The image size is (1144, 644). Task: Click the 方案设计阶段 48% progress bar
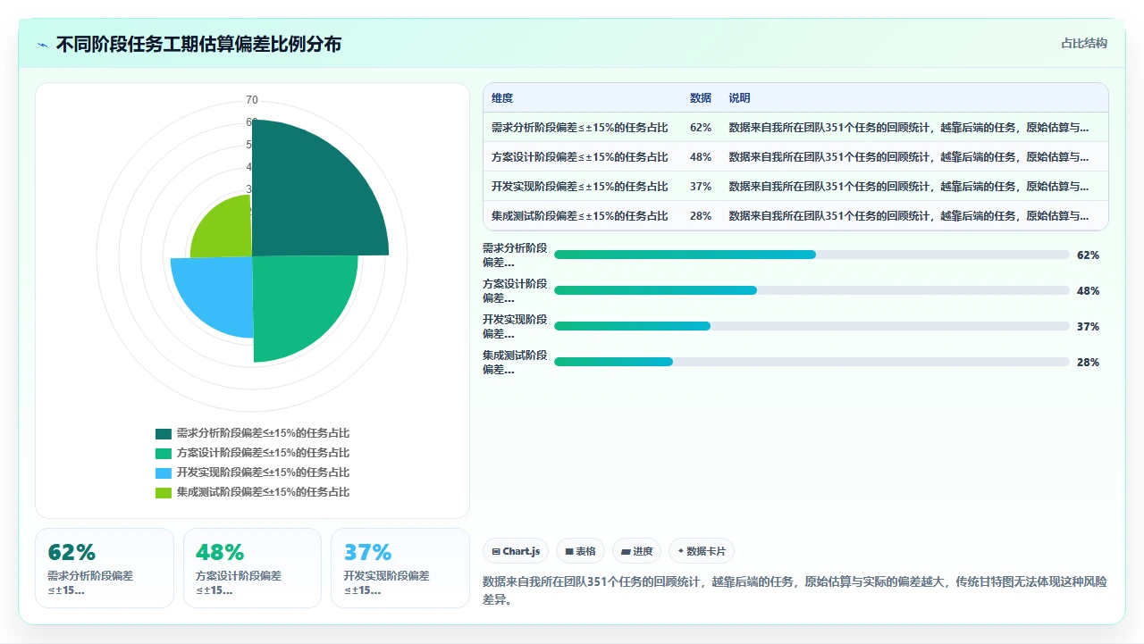pyautogui.click(x=812, y=290)
